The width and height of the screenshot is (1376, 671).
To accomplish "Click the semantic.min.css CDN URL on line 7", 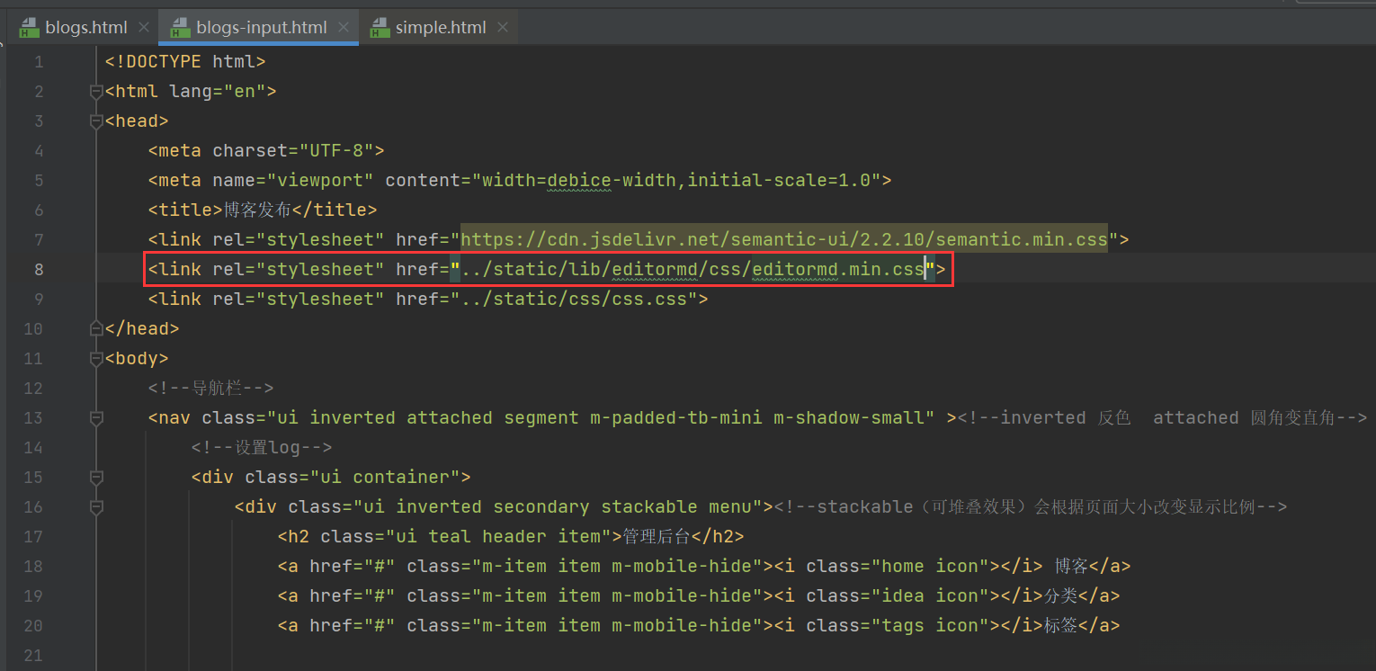I will point(784,239).
